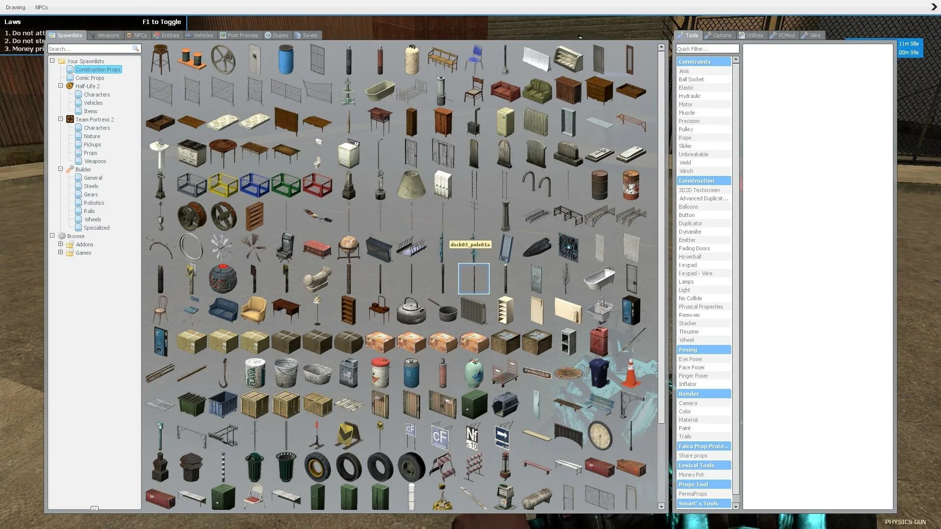
Task: Spawn the blue arrow street sign prop
Action: (502, 435)
